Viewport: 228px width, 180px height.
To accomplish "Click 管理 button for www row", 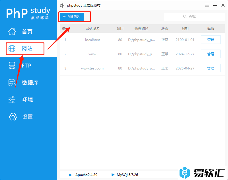I will [211, 54].
